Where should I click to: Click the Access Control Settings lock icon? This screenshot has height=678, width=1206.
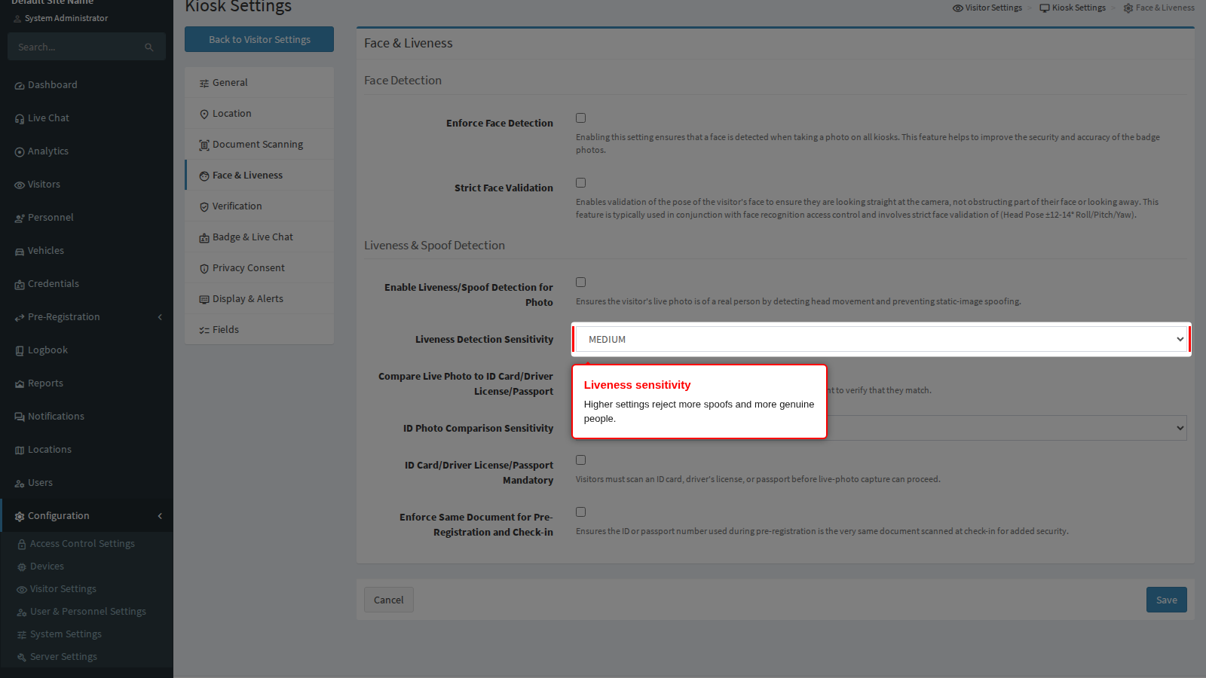(x=22, y=545)
